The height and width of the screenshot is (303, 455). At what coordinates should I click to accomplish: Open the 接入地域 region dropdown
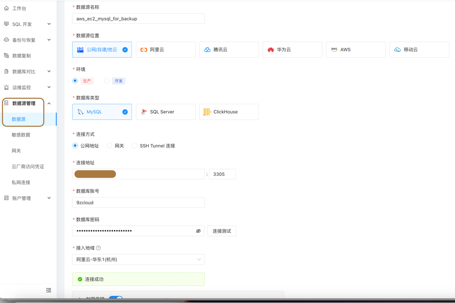[x=138, y=259]
